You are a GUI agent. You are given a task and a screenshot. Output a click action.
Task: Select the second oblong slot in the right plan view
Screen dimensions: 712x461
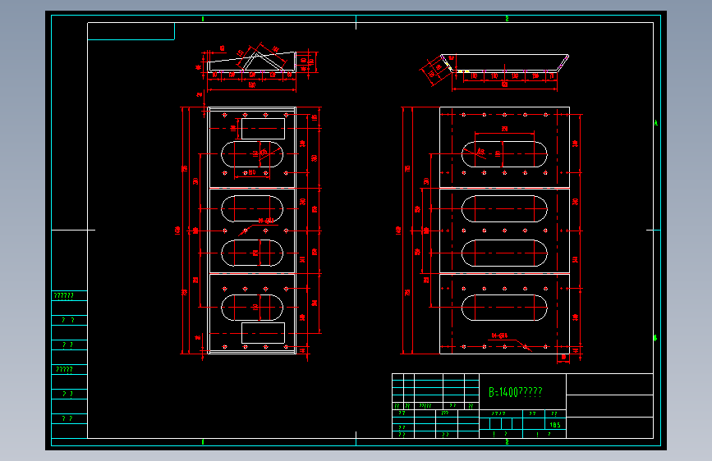504,208
